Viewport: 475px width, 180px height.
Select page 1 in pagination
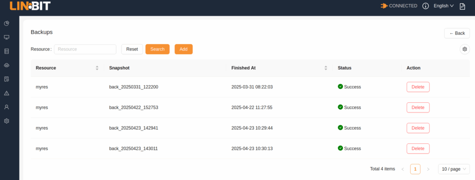pyautogui.click(x=415, y=169)
